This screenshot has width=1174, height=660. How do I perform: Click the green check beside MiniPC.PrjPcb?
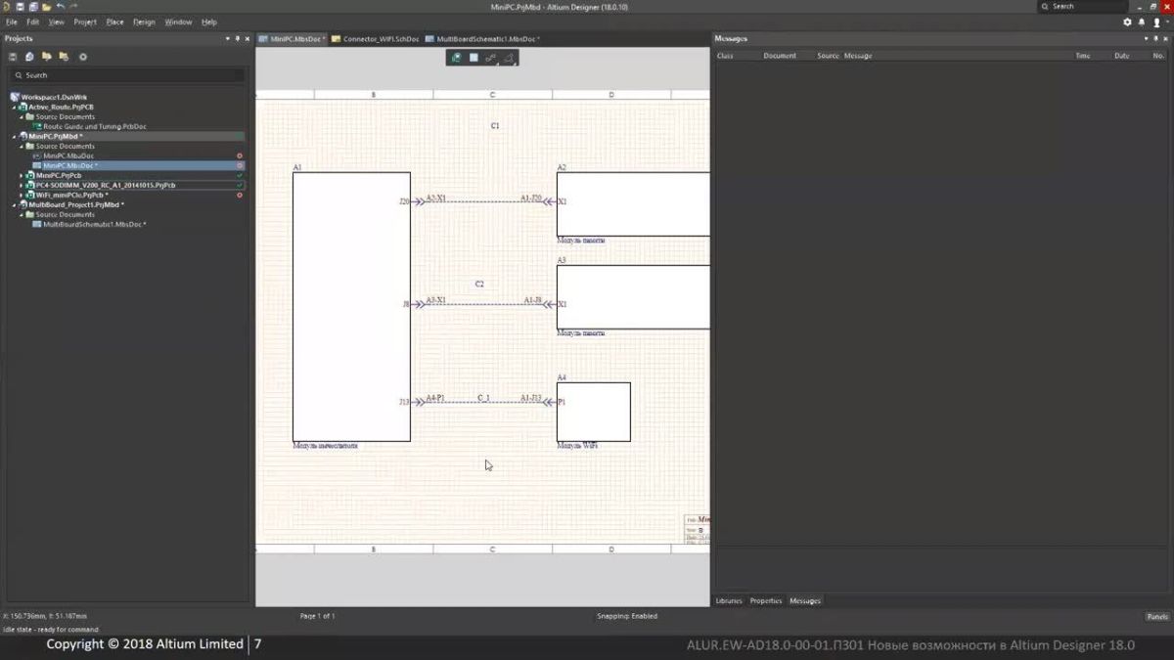(240, 175)
